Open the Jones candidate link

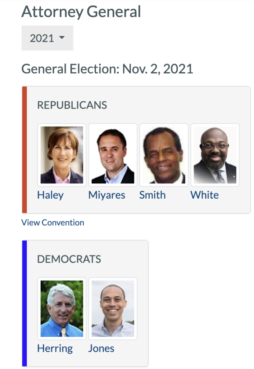pyautogui.click(x=101, y=348)
